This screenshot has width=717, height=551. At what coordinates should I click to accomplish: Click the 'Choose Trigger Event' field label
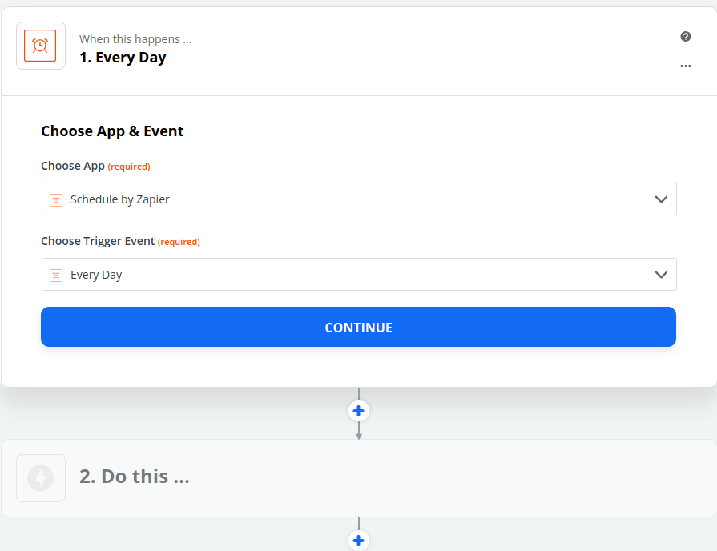[98, 241]
